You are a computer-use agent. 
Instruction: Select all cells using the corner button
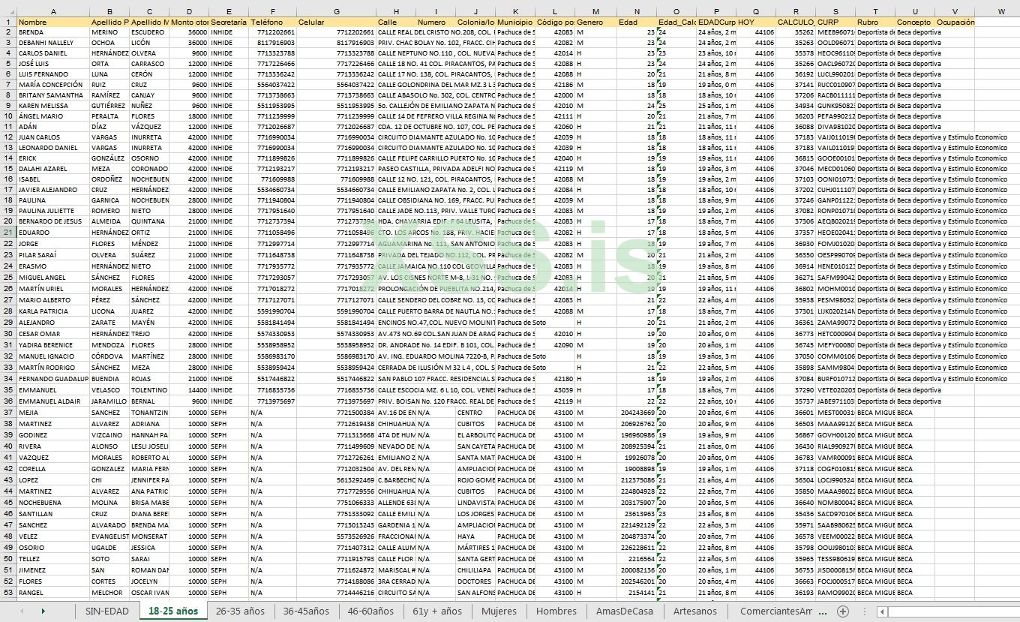point(8,12)
